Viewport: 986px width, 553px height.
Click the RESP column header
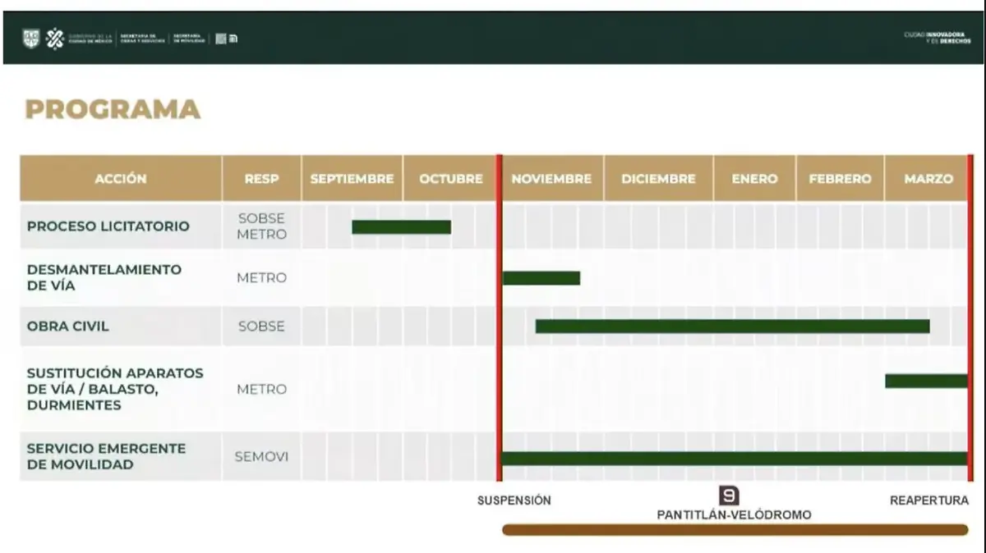[261, 179]
